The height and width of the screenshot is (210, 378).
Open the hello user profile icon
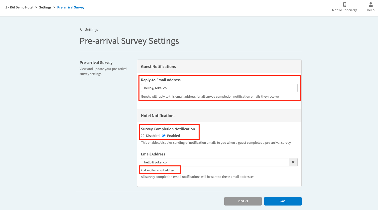tap(371, 4)
